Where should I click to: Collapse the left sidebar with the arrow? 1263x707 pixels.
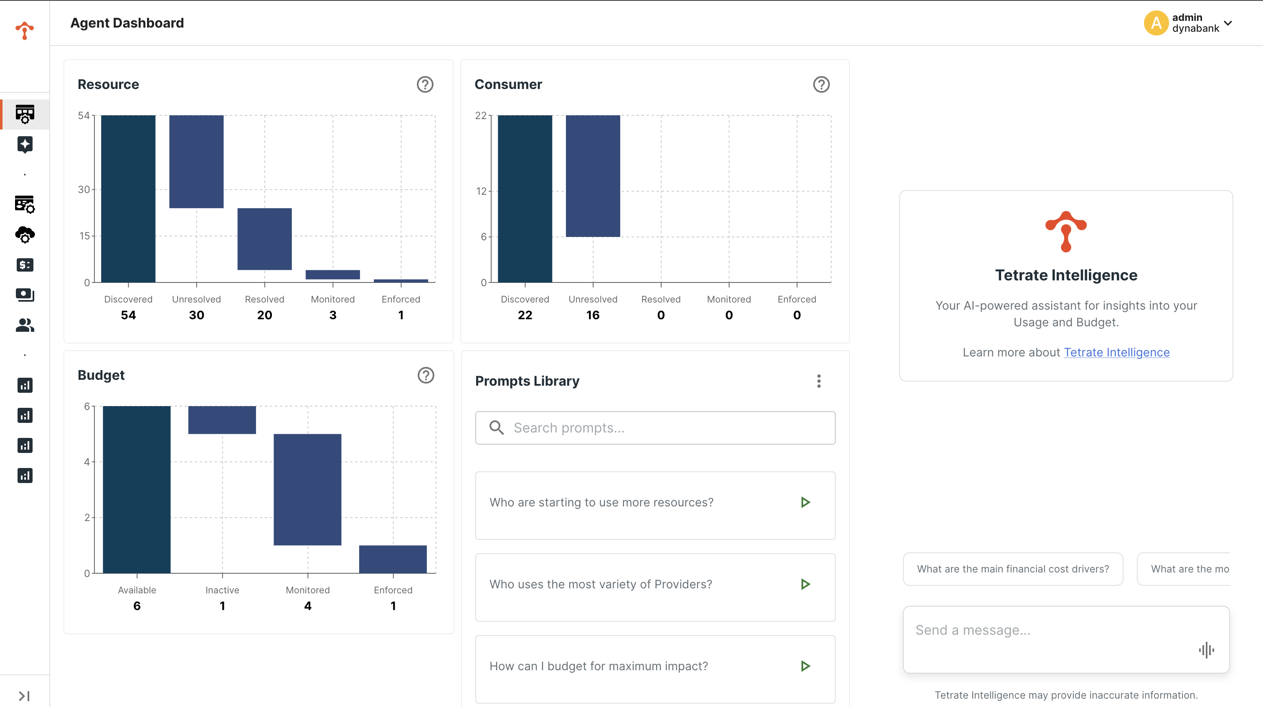[25, 695]
